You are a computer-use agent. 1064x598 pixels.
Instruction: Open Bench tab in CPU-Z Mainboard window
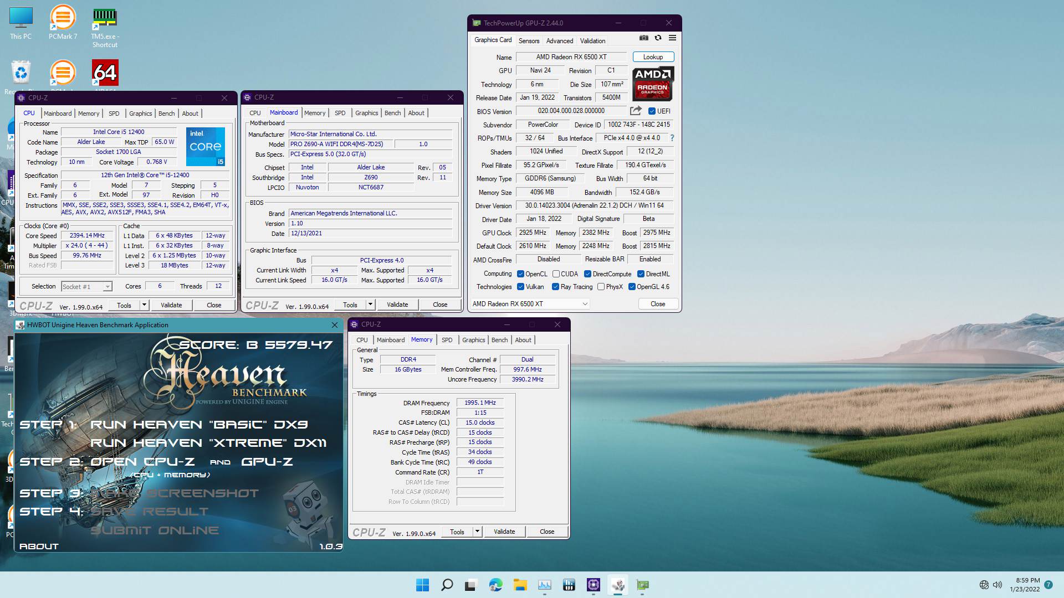click(392, 113)
